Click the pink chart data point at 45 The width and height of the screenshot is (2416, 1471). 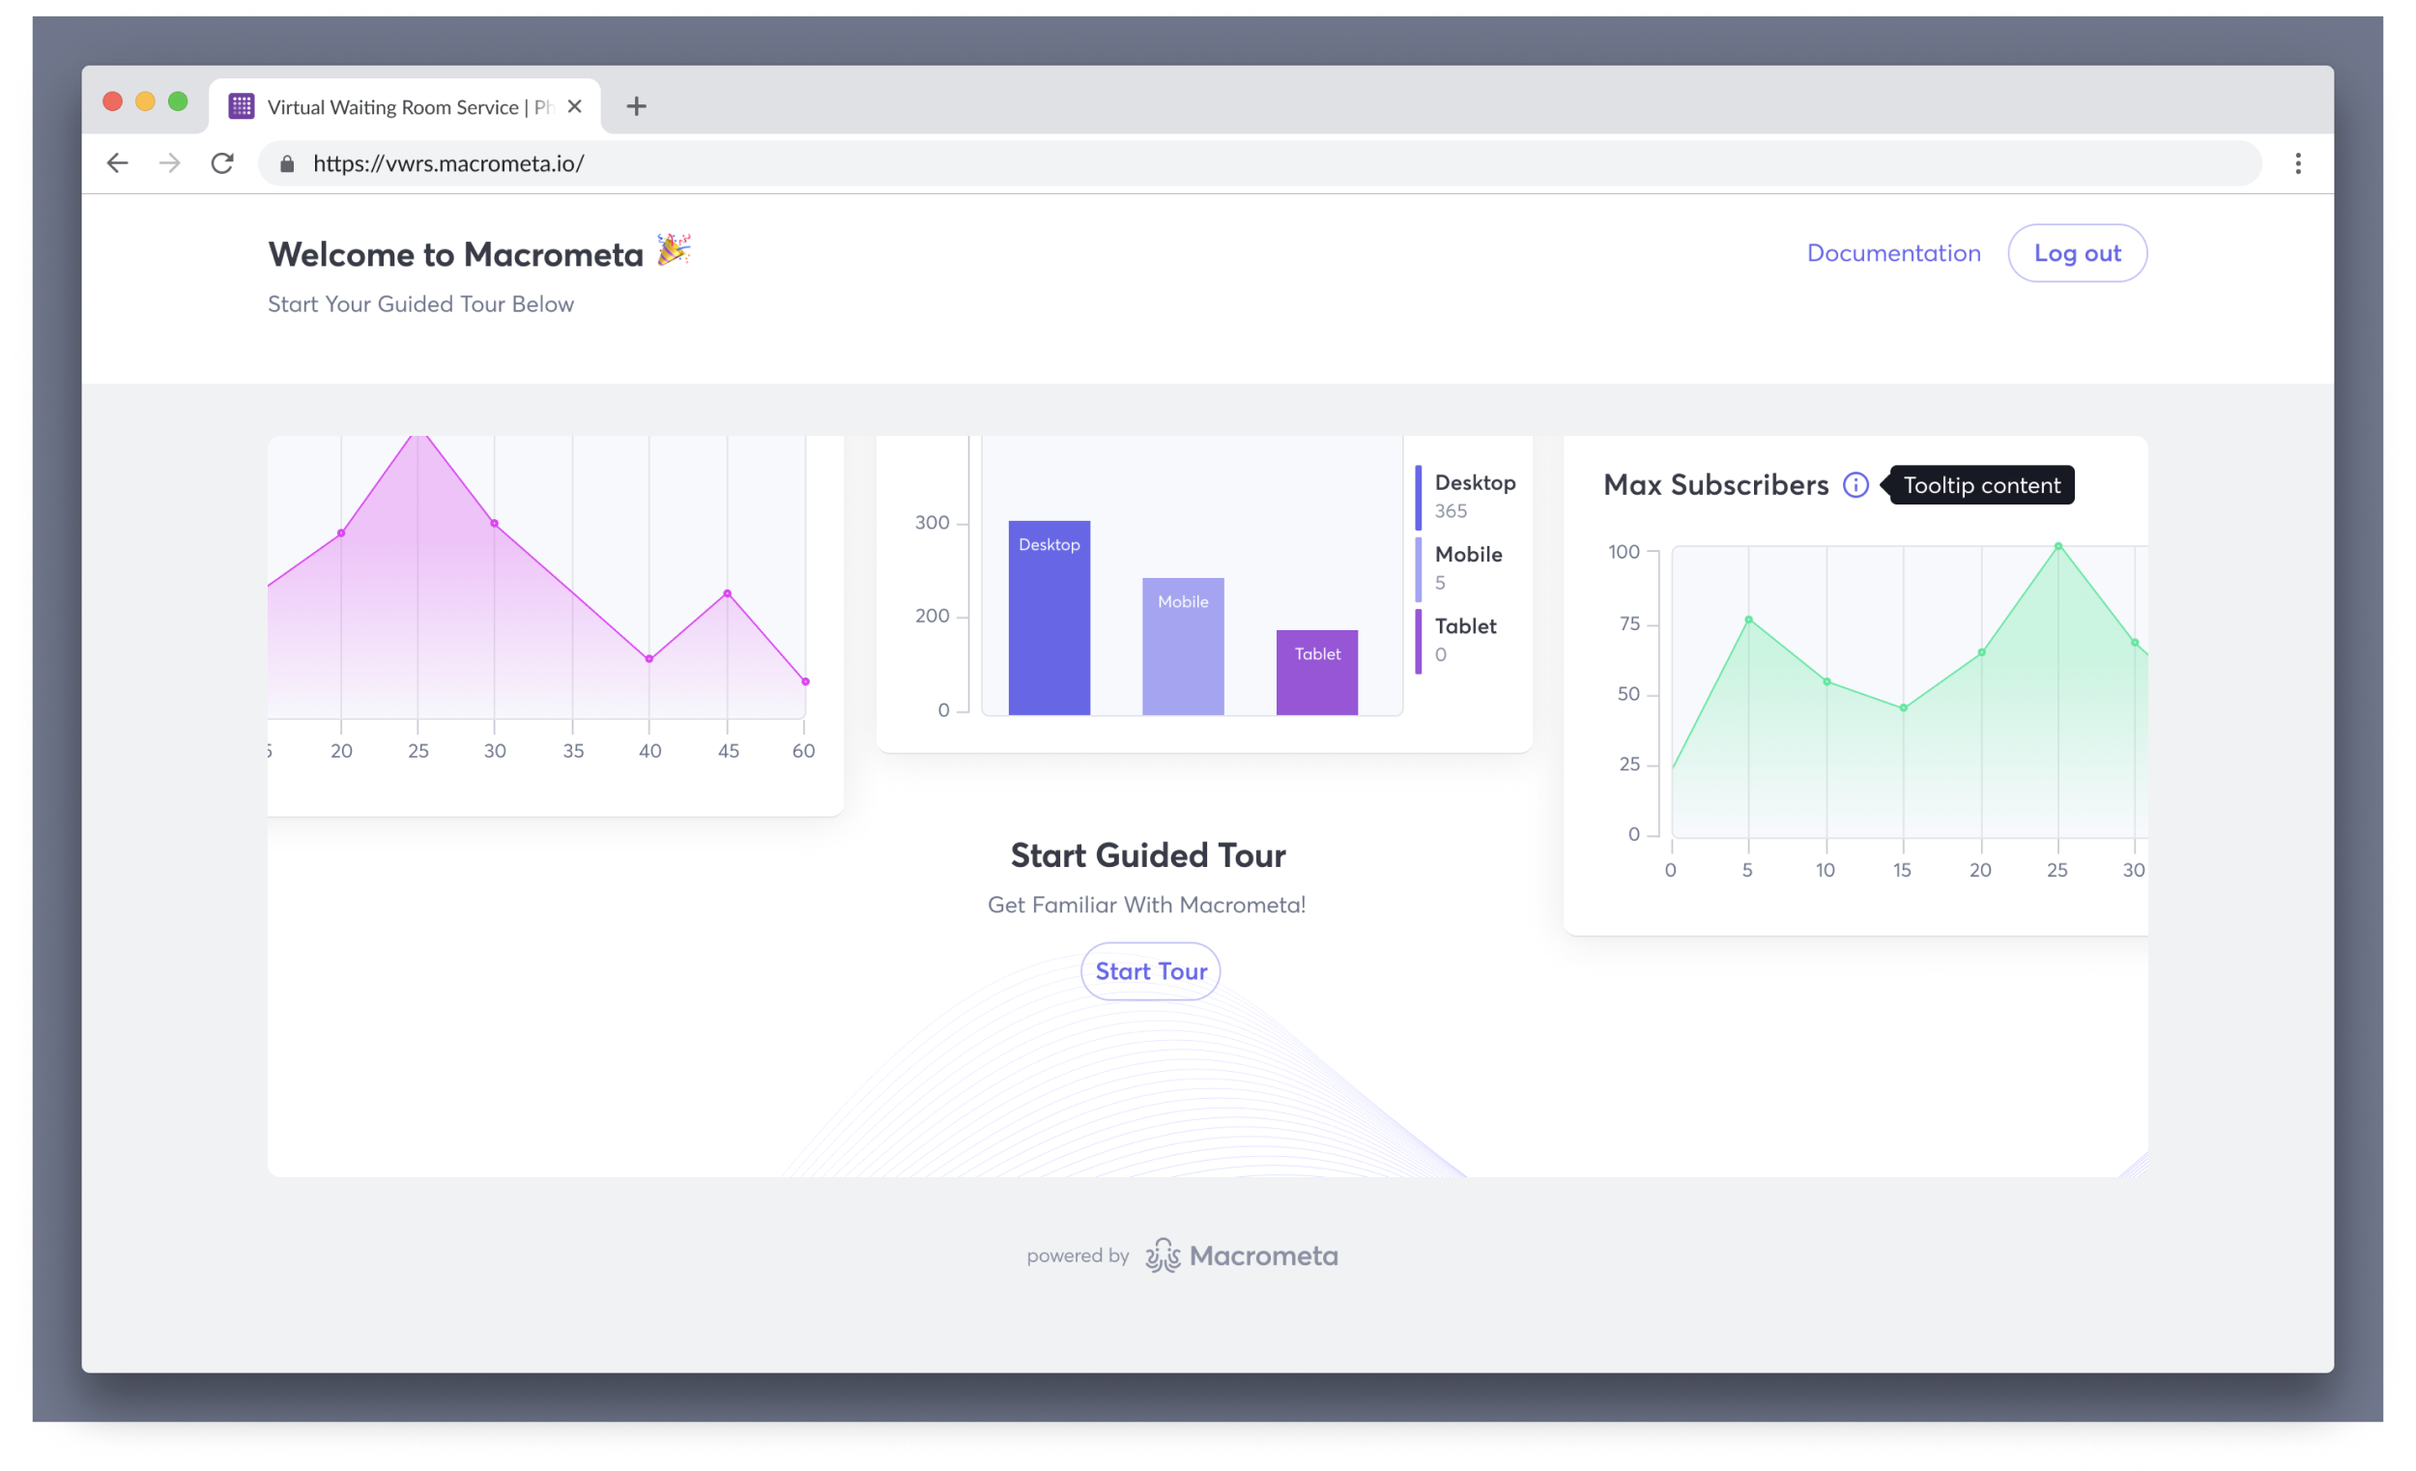(727, 593)
